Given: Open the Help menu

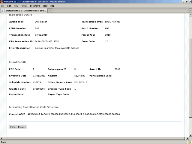Looking at the screenshot, I should click(52, 6).
